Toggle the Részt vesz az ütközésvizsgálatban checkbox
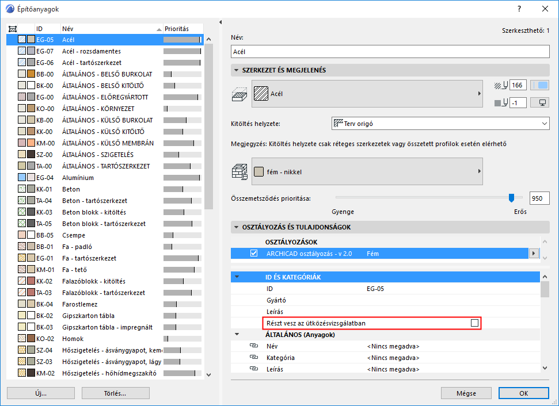This screenshot has width=559, height=406. pos(475,323)
